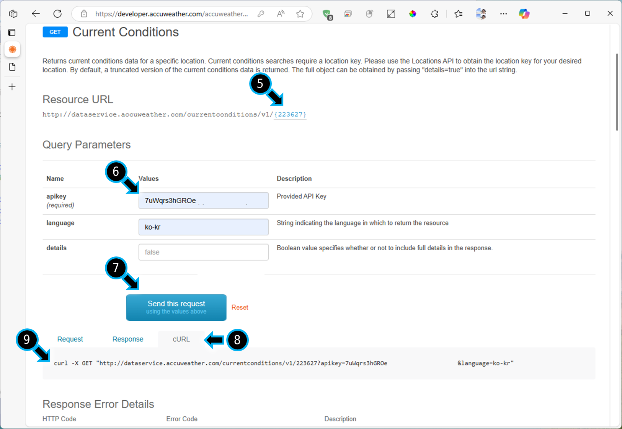Open the gray circular extension icon

369,14
